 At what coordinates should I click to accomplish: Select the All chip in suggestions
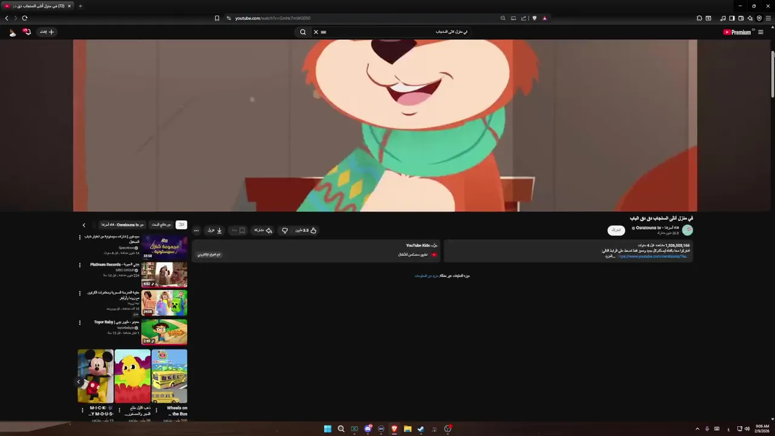coord(181,225)
